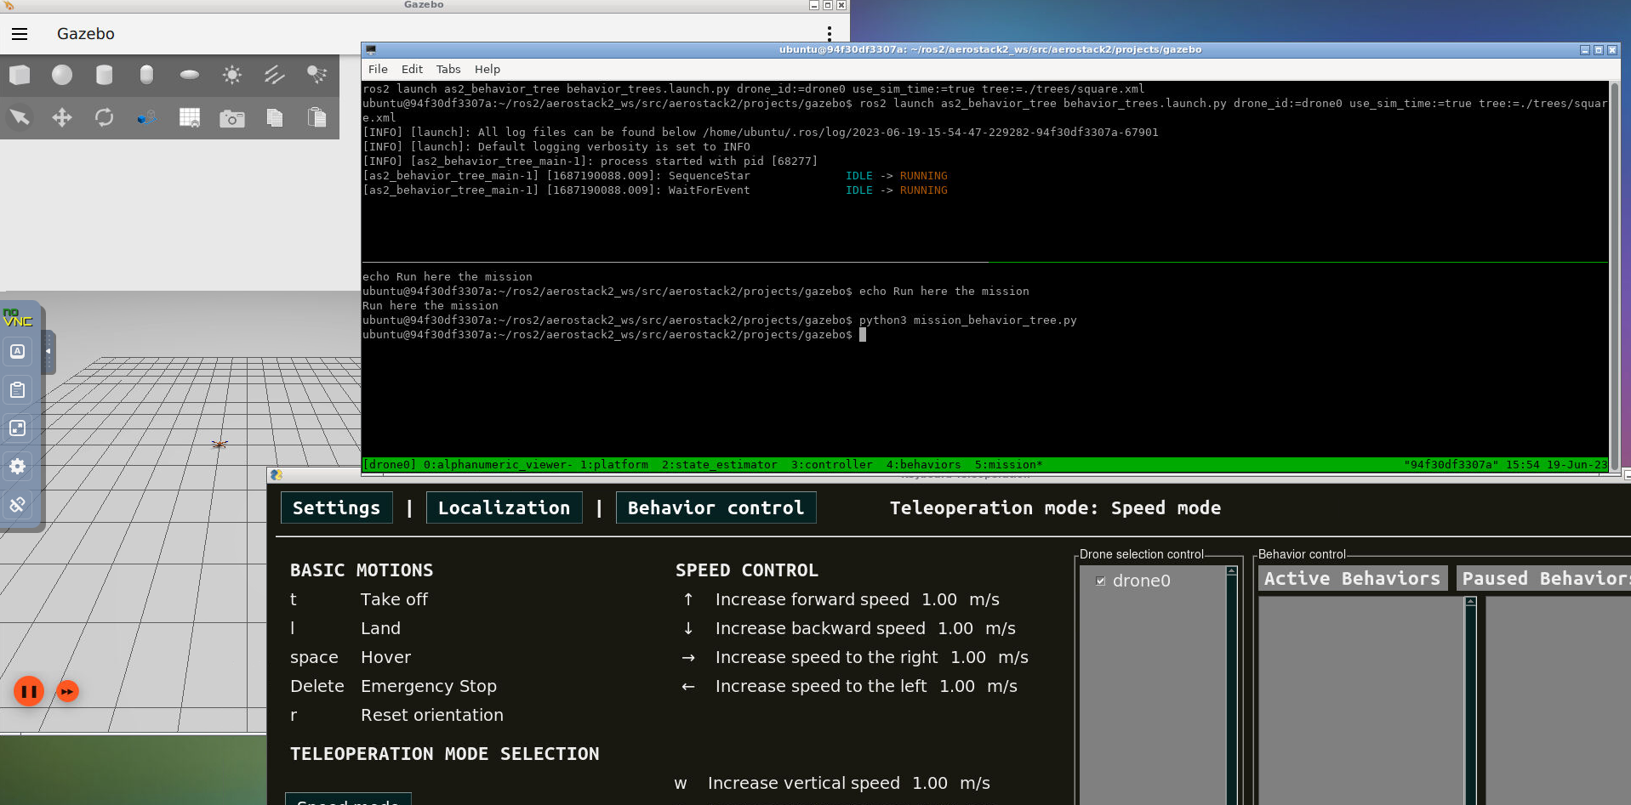The width and height of the screenshot is (1631, 805).
Task: Add a point light to the scene
Action: coord(231,75)
